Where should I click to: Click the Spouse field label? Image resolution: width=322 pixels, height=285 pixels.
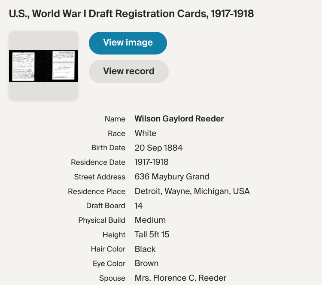tap(112, 278)
